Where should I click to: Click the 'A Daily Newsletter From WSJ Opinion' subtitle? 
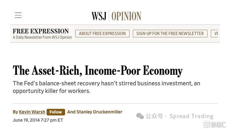pos(42,37)
